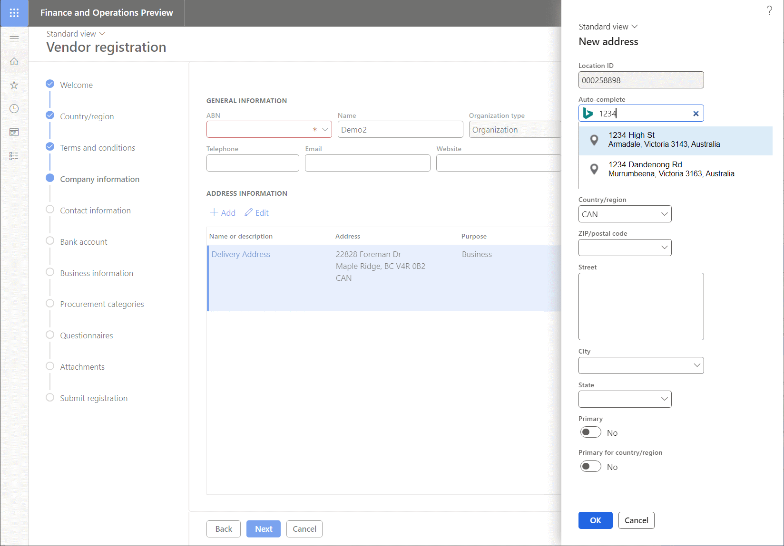This screenshot has height=546, width=784.
Task: Click Cancel in the registration wizard
Action: pos(304,529)
